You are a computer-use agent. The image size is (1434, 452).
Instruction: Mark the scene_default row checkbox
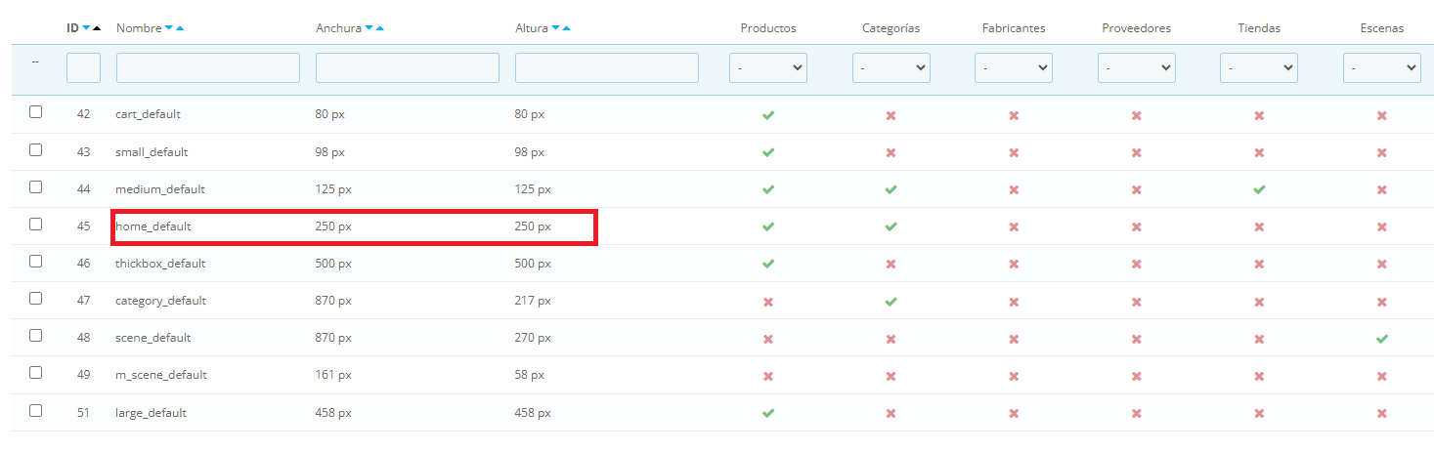[x=35, y=336]
